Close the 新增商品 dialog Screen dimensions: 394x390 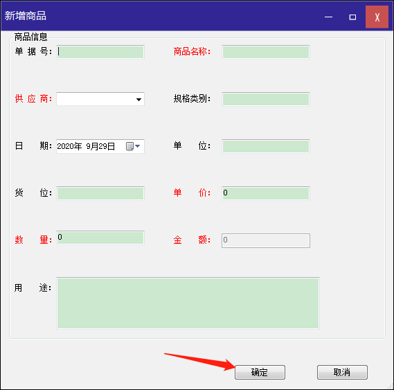click(x=377, y=17)
